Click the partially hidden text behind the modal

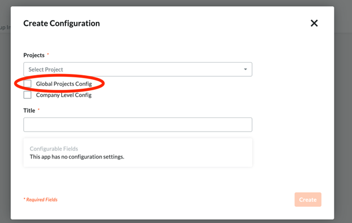[5, 28]
